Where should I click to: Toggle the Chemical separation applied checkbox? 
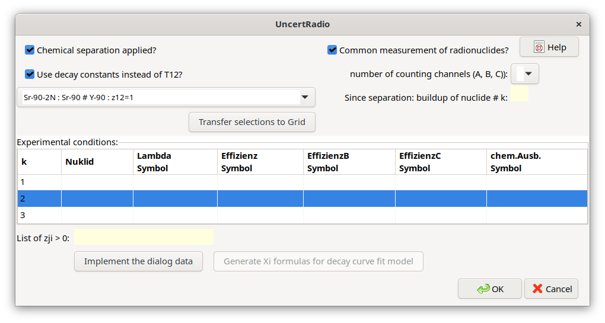point(30,50)
